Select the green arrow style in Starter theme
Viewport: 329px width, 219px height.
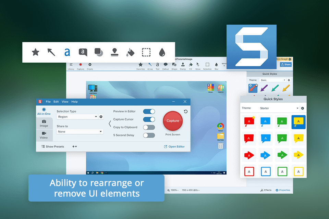click(282, 155)
